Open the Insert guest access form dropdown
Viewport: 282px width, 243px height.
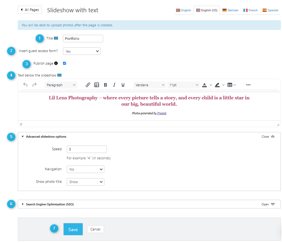[82, 51]
